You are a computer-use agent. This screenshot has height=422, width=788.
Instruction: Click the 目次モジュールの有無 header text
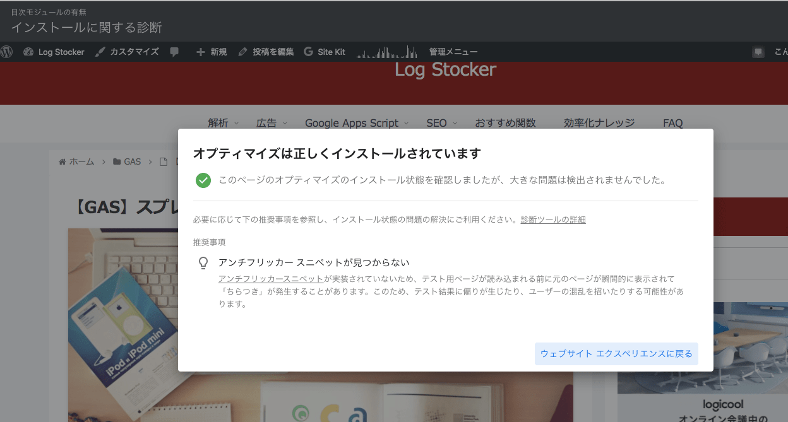coord(49,12)
